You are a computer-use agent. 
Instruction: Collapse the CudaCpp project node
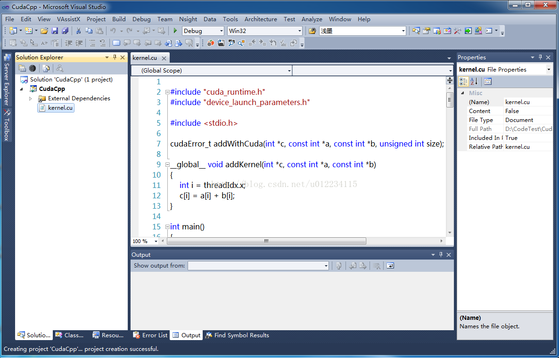click(22, 89)
